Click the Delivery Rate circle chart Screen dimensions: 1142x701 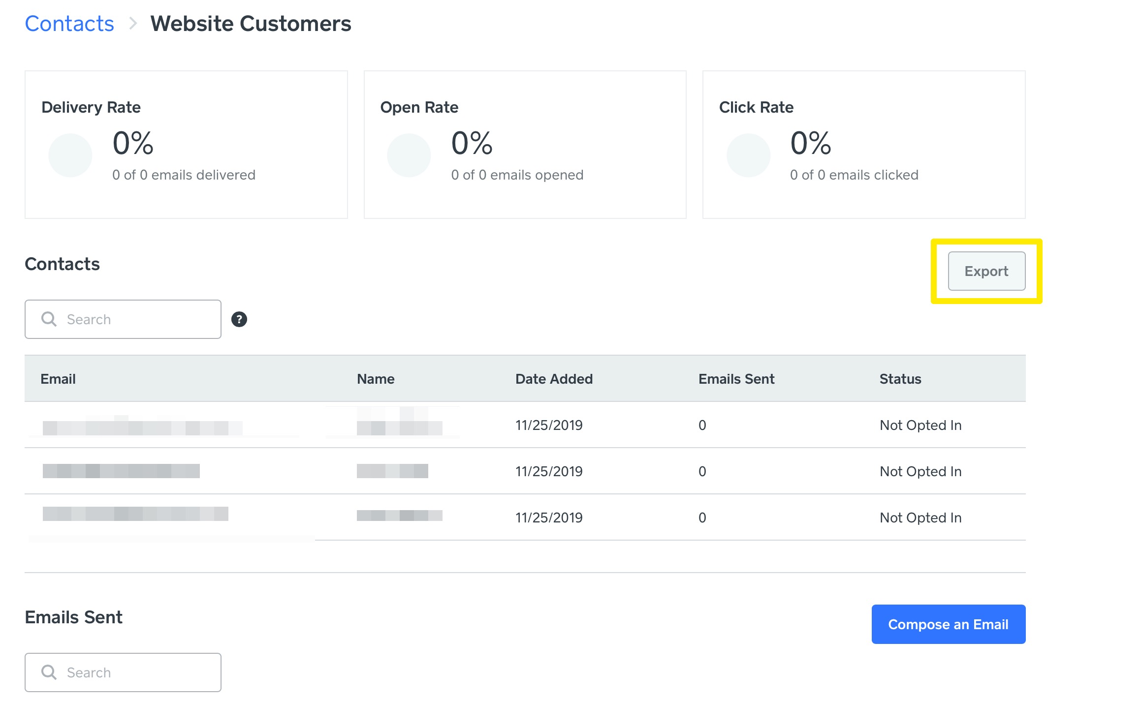[x=70, y=155]
